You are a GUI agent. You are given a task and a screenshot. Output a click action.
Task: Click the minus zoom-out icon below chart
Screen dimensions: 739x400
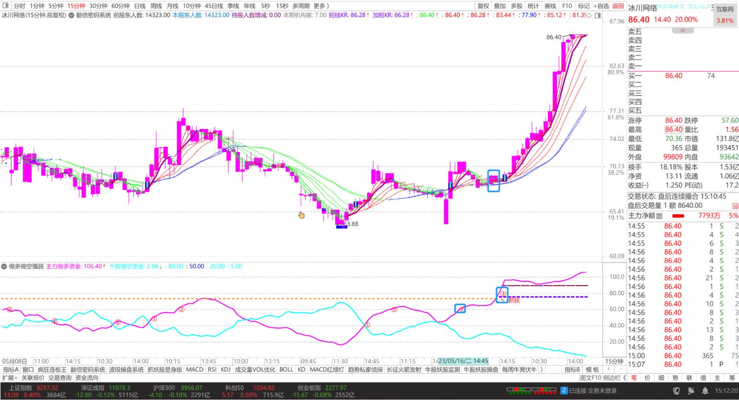coord(620,369)
